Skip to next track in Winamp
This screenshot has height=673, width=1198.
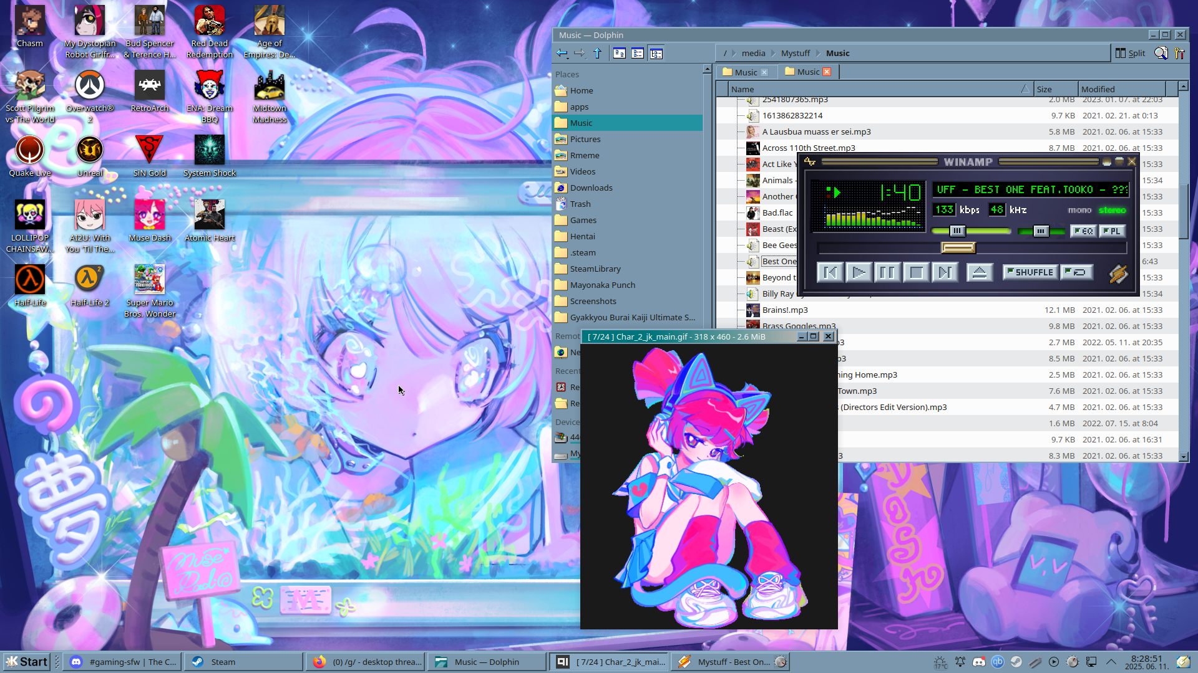(x=945, y=272)
